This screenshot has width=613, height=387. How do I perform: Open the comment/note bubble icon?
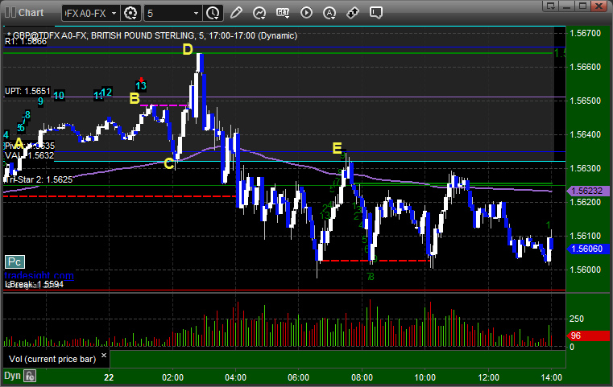tap(376, 13)
